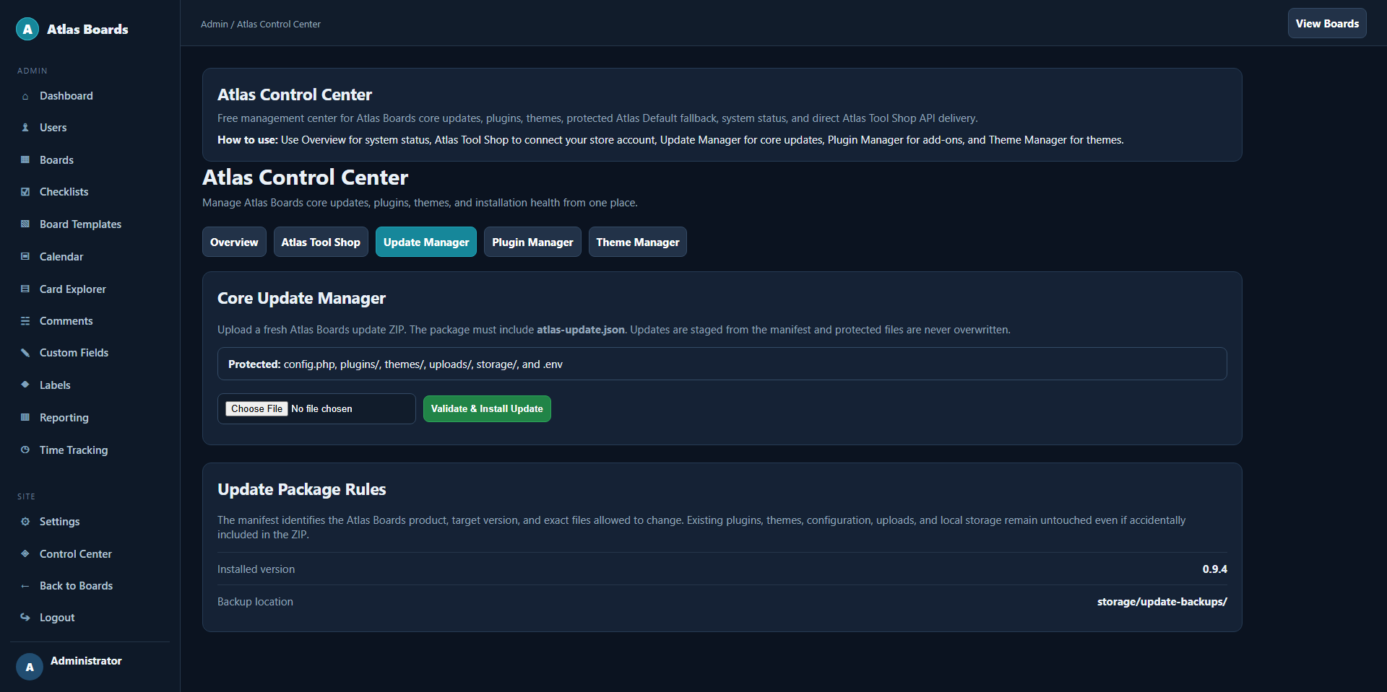Click the Custom Fields pencil icon
This screenshot has width=1387, height=692.
pos(25,353)
